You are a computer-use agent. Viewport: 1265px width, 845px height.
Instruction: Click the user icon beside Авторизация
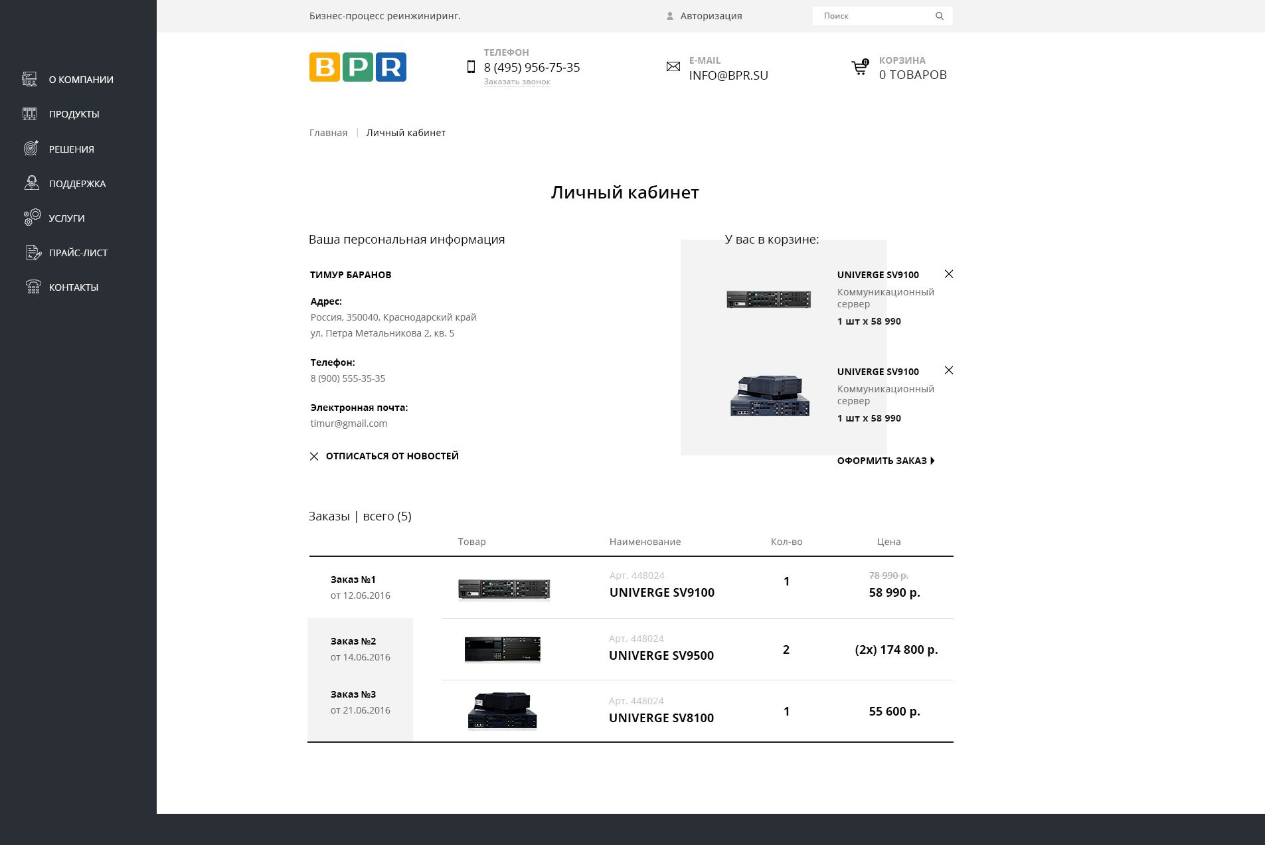click(670, 16)
